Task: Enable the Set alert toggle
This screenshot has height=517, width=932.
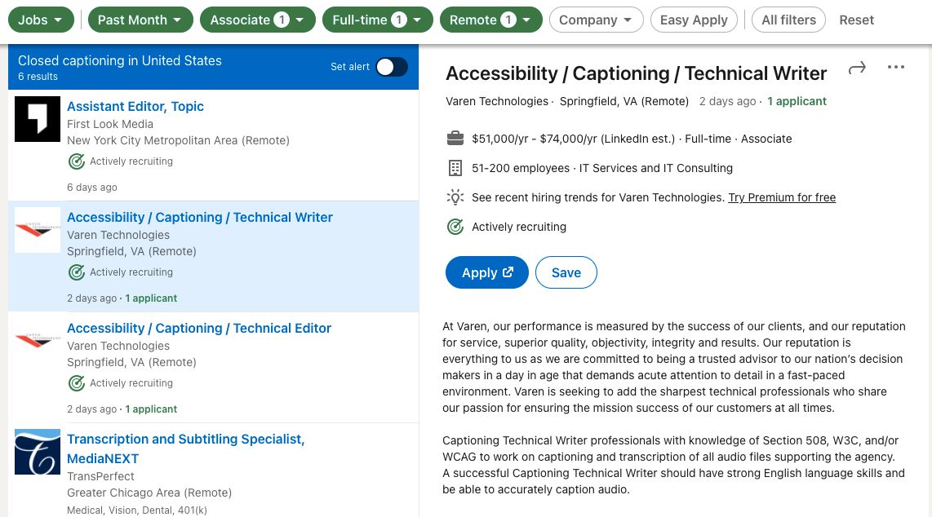Action: click(x=391, y=67)
